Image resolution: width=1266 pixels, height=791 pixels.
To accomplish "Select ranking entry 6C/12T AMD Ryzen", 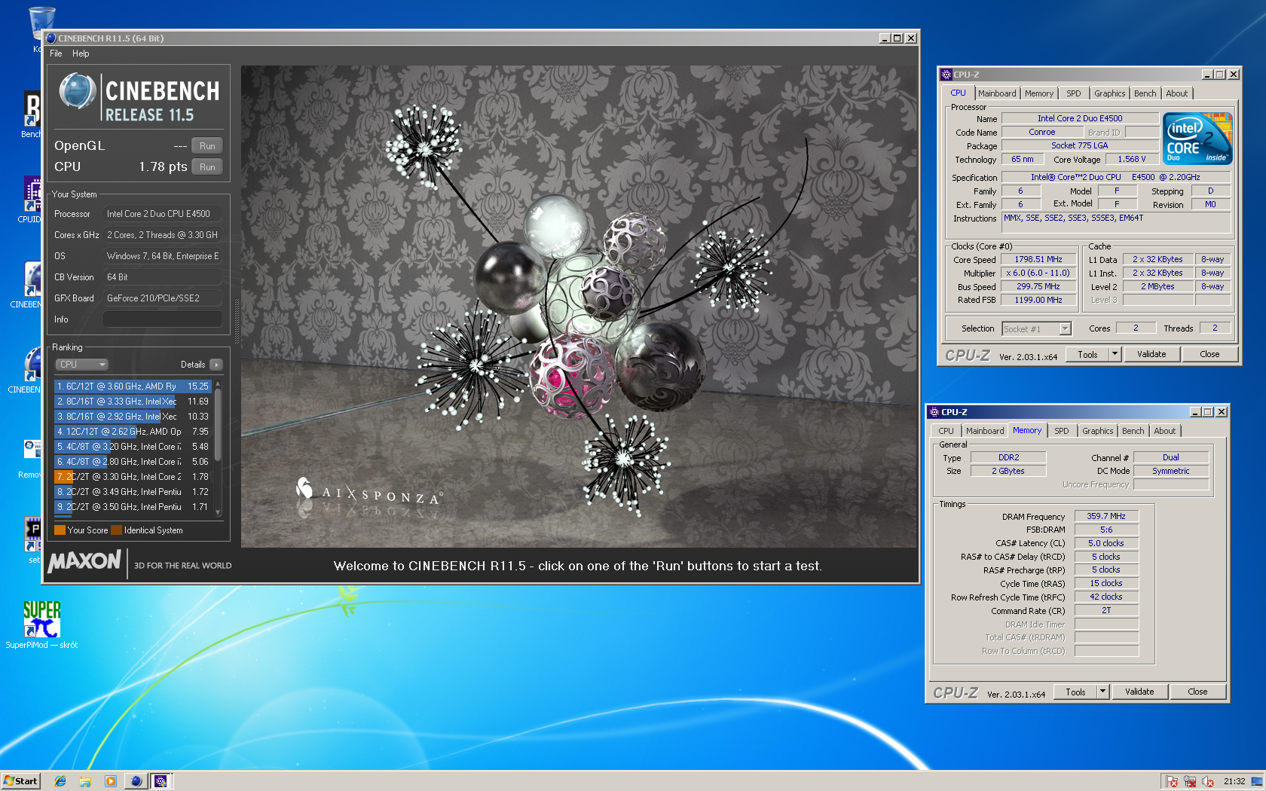I will 133,386.
